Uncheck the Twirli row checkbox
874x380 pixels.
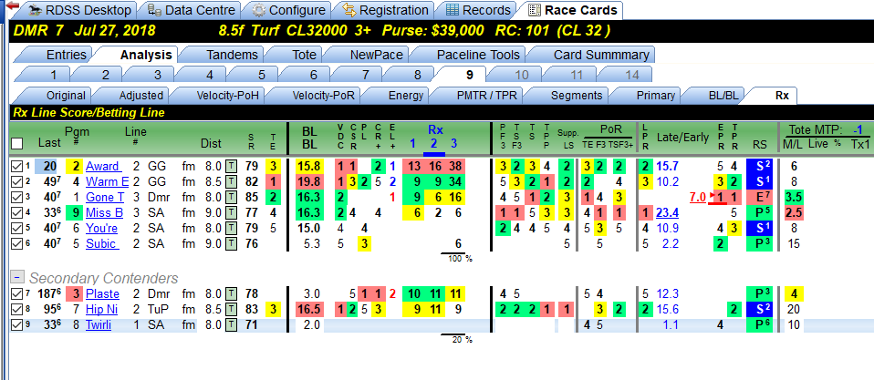coord(17,325)
